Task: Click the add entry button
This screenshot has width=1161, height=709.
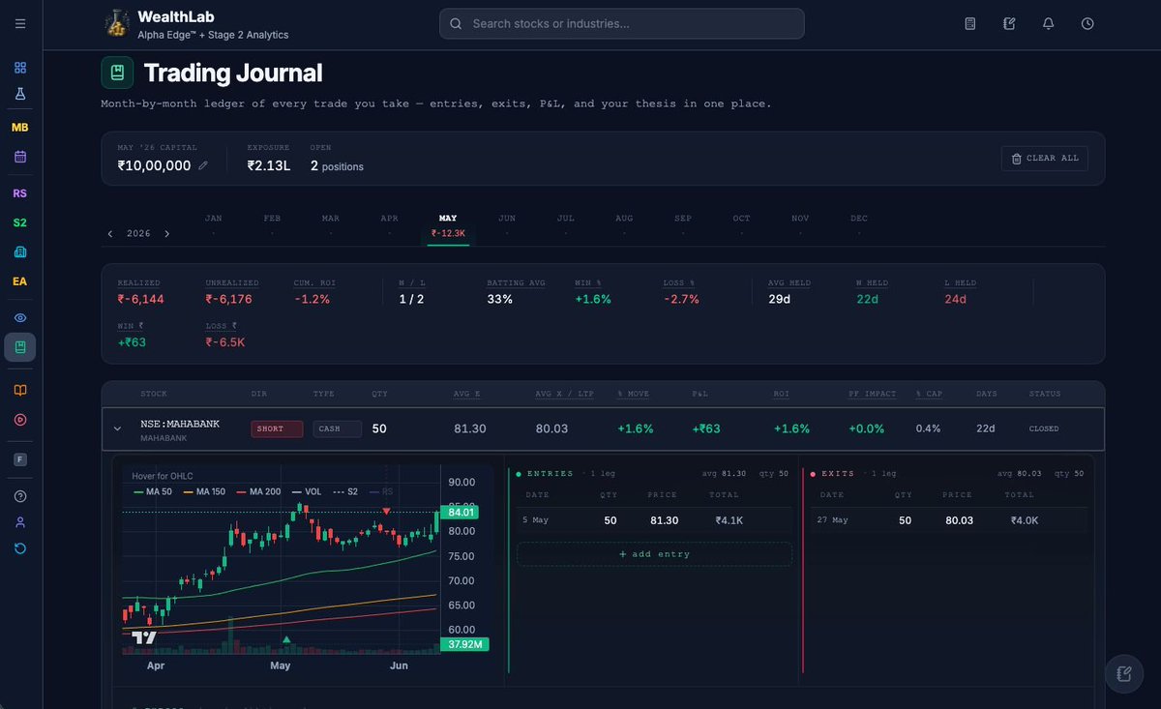Action: [x=654, y=554]
